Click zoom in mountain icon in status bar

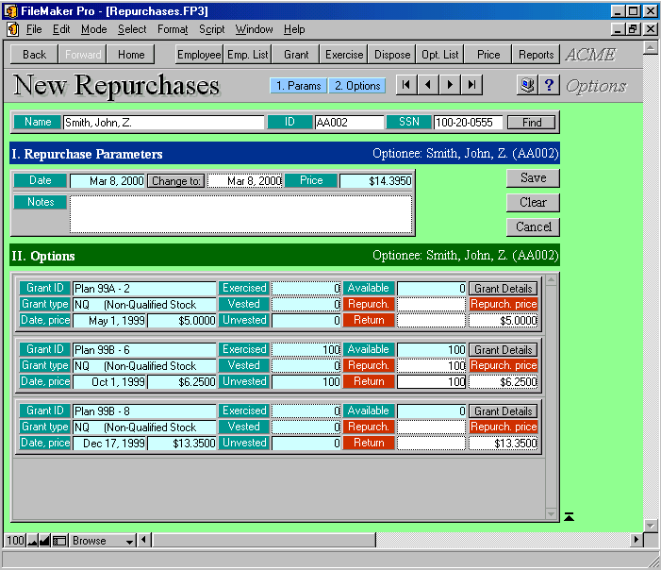coord(44,541)
